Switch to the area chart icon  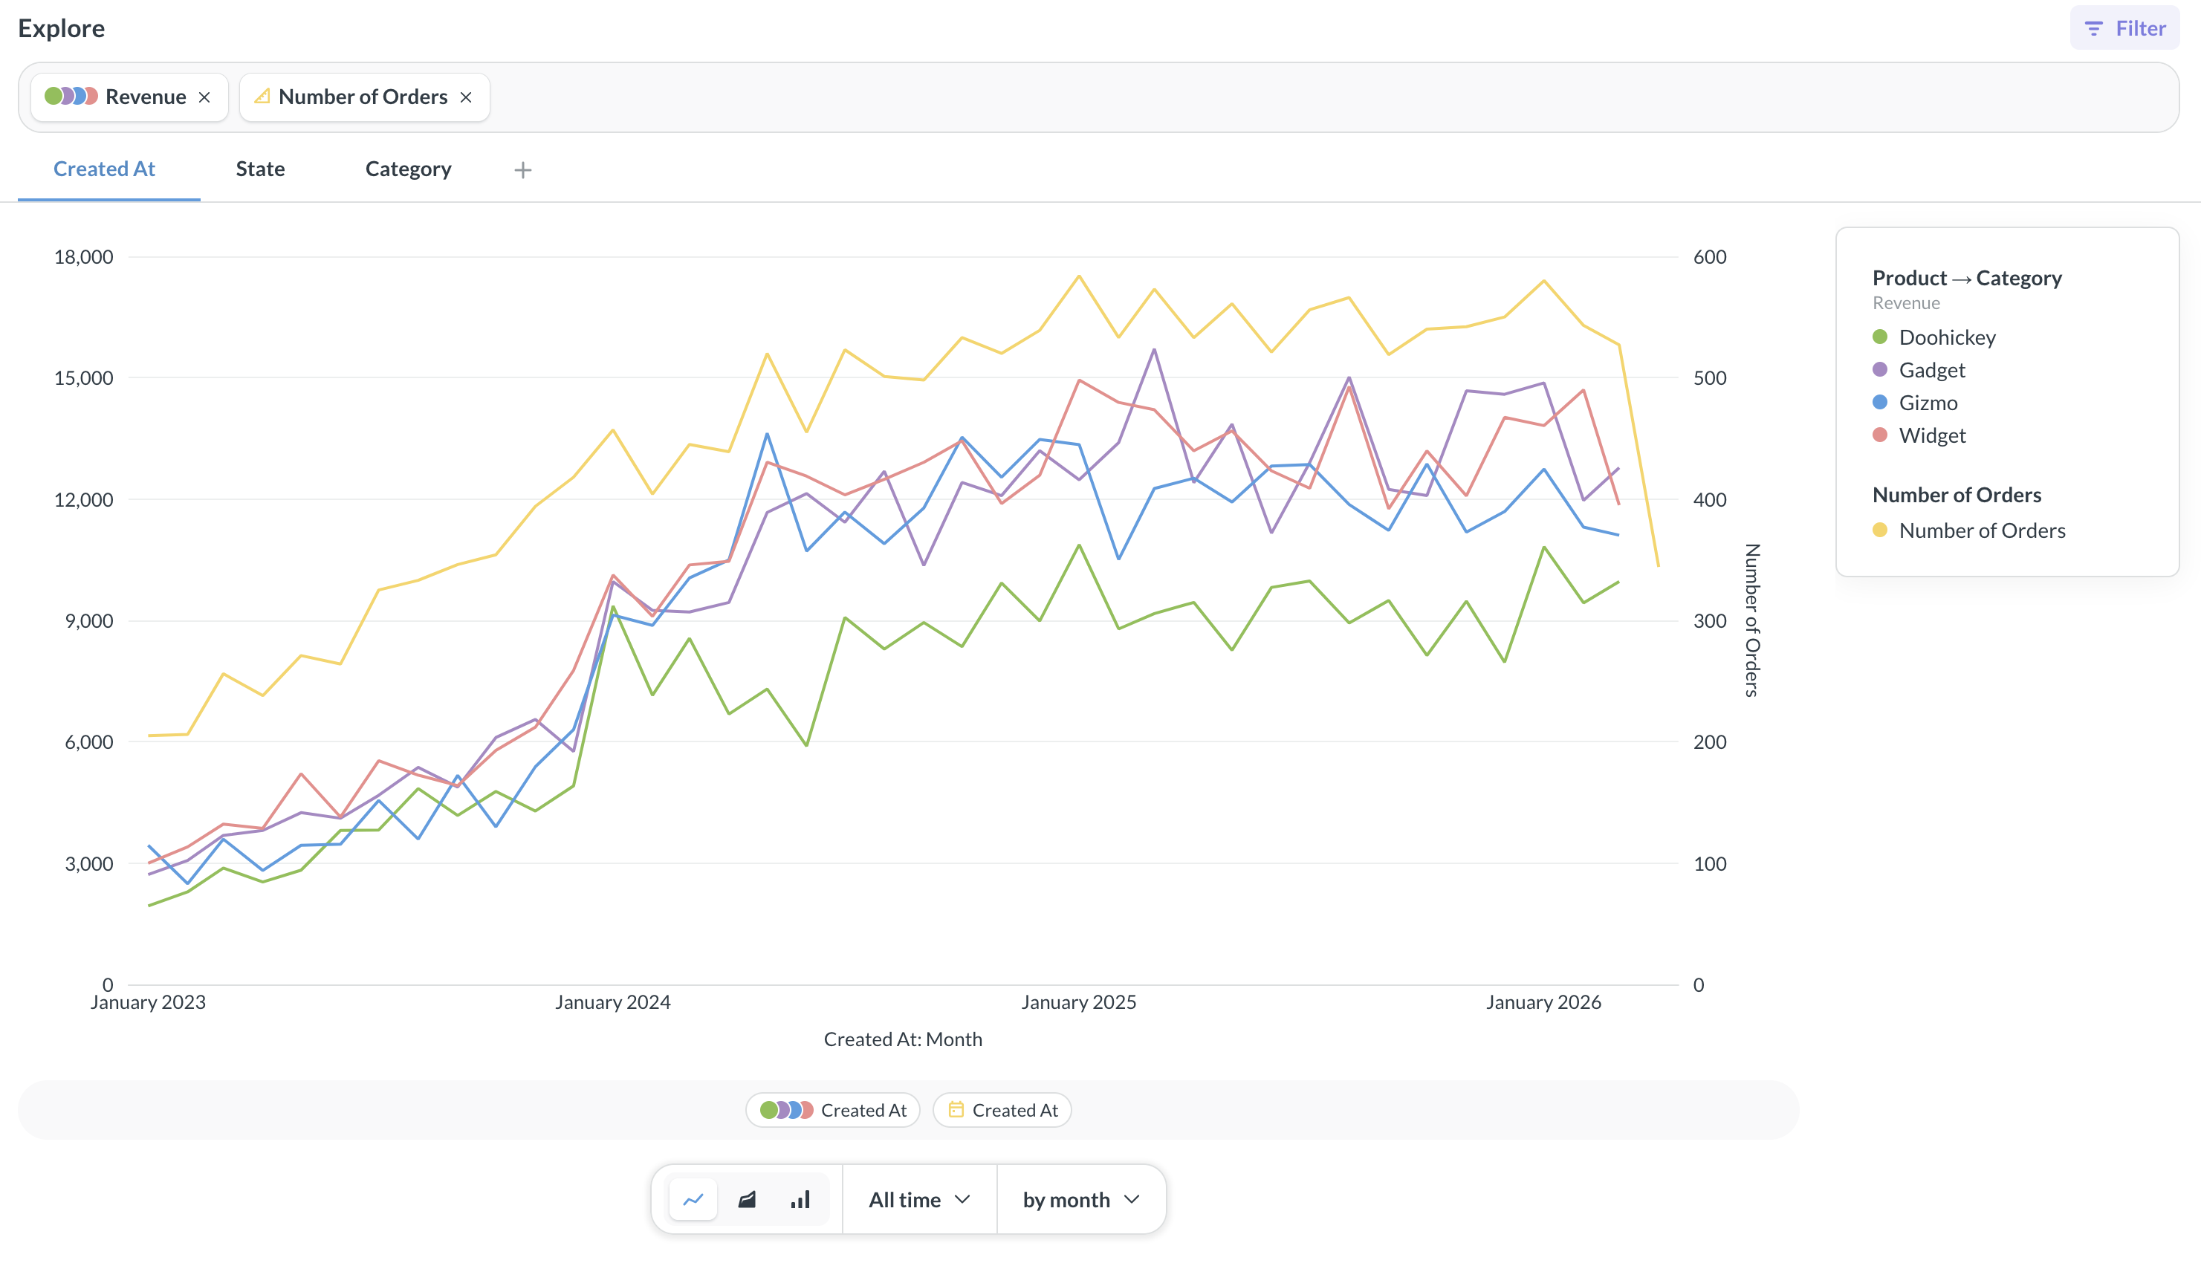747,1199
